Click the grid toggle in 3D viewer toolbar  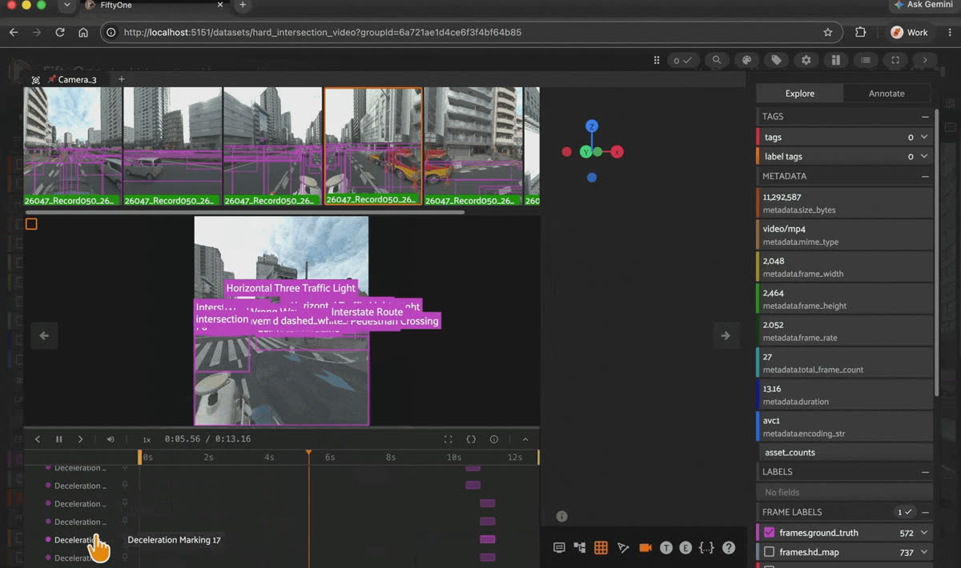tap(601, 548)
